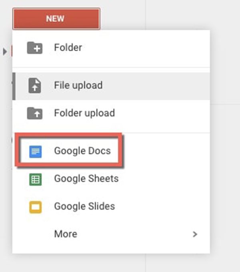
Task: Click the blue Google Docs icon
Action: pyautogui.click(x=36, y=152)
